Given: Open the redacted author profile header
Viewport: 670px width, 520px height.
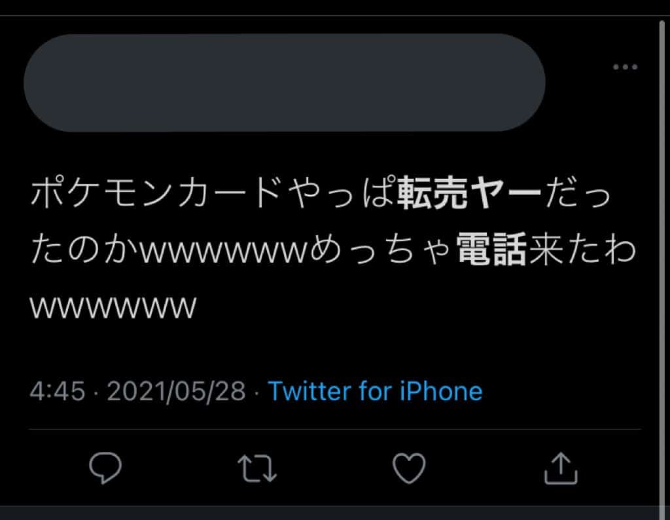Looking at the screenshot, I should (285, 83).
